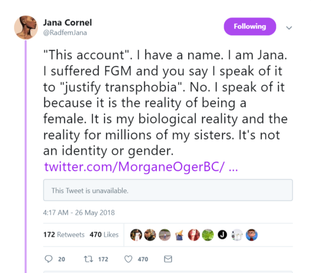
Task: Retweet this tweet using the arrows icon
Action: point(88,259)
